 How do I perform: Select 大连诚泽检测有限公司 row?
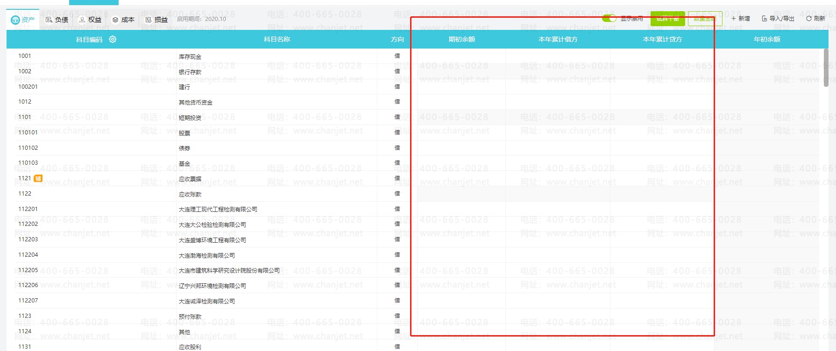click(x=207, y=301)
